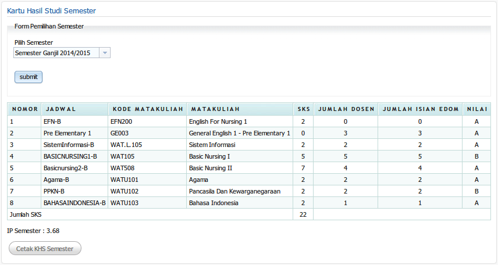
Task: Click course code GE003
Action: tap(119, 133)
